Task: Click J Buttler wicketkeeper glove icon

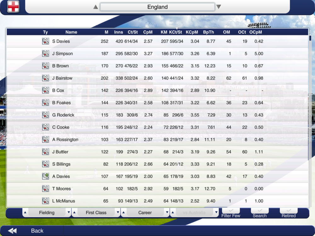Action: click(46, 152)
